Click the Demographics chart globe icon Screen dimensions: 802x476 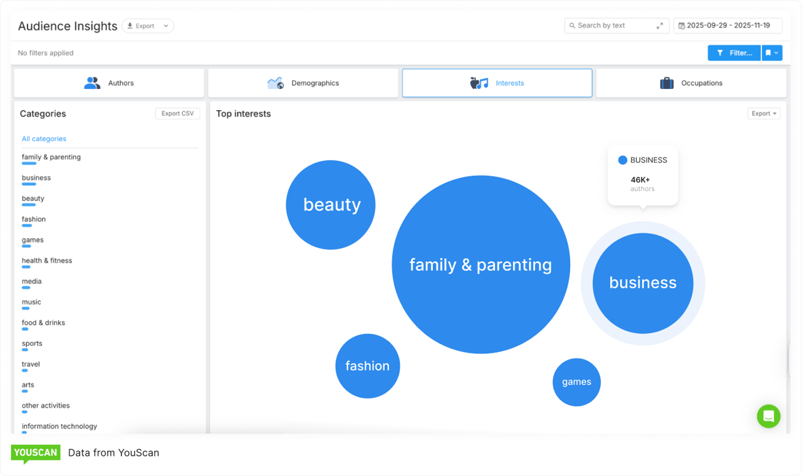[275, 83]
